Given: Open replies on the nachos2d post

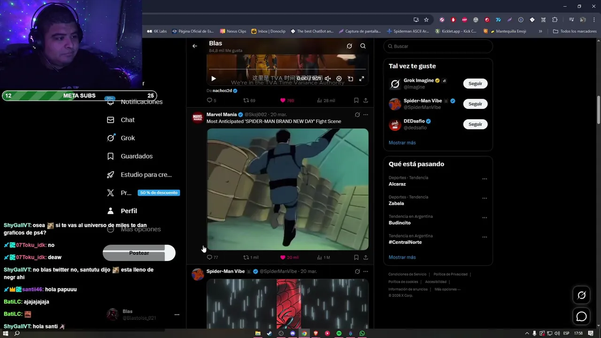Looking at the screenshot, I should (x=212, y=100).
